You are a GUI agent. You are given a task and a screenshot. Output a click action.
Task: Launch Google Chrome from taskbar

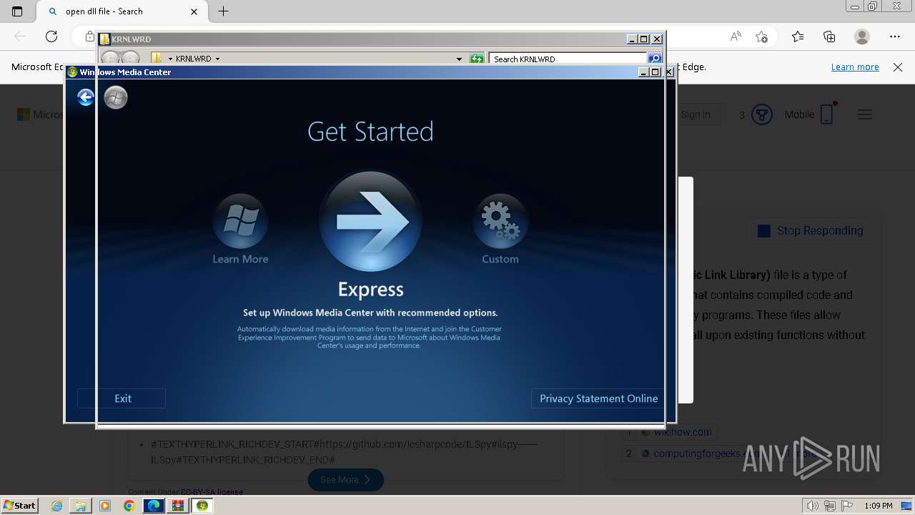(x=129, y=506)
